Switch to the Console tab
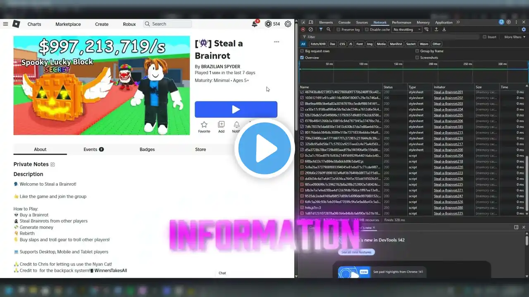 (x=344, y=22)
